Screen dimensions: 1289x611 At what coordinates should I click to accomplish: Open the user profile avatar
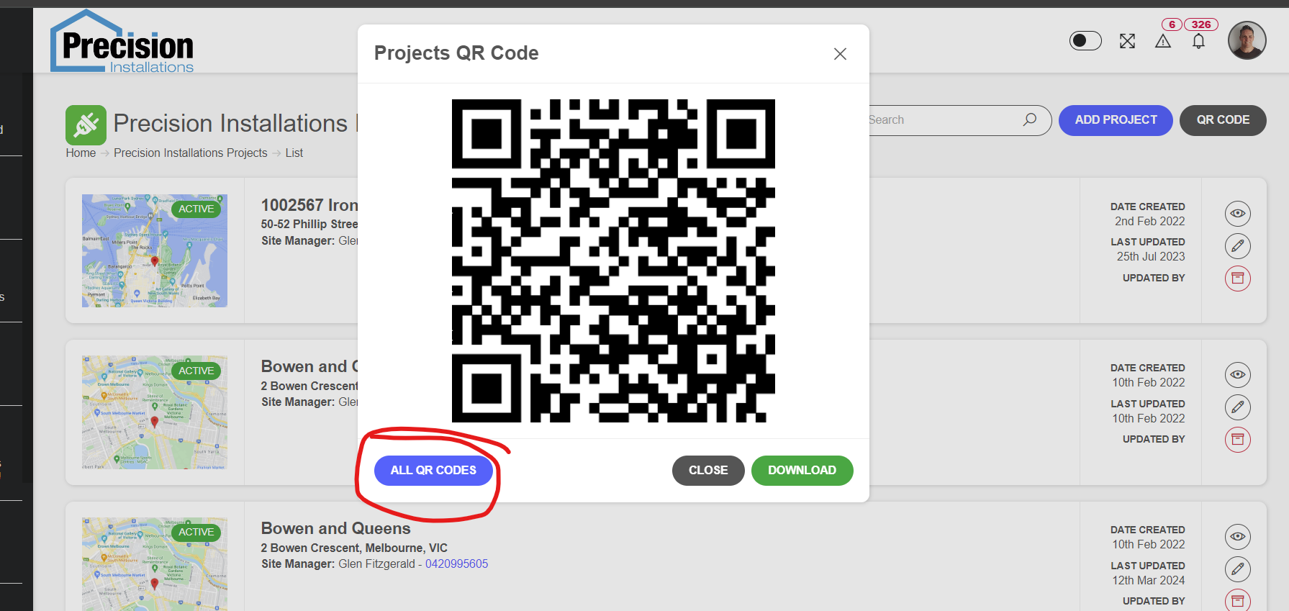[1247, 40]
